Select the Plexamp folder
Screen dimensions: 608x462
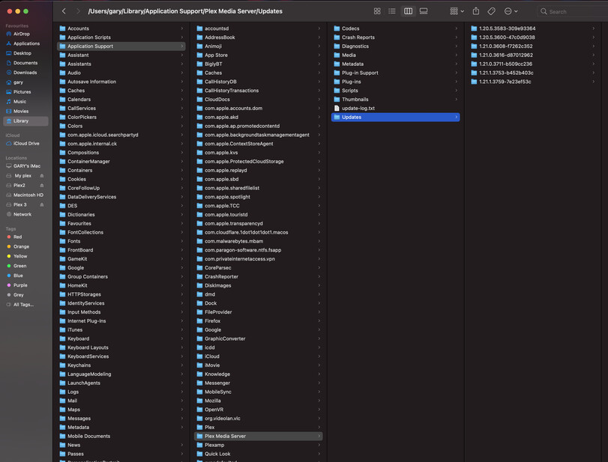[258, 445]
